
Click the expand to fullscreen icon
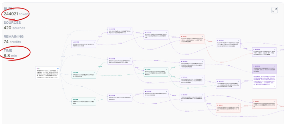coord(275,10)
